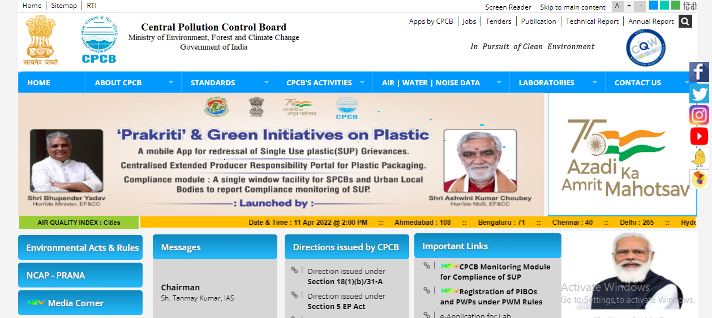712x318 pixels.
Task: Open the Koo yellow bird icon
Action: pyautogui.click(x=699, y=158)
